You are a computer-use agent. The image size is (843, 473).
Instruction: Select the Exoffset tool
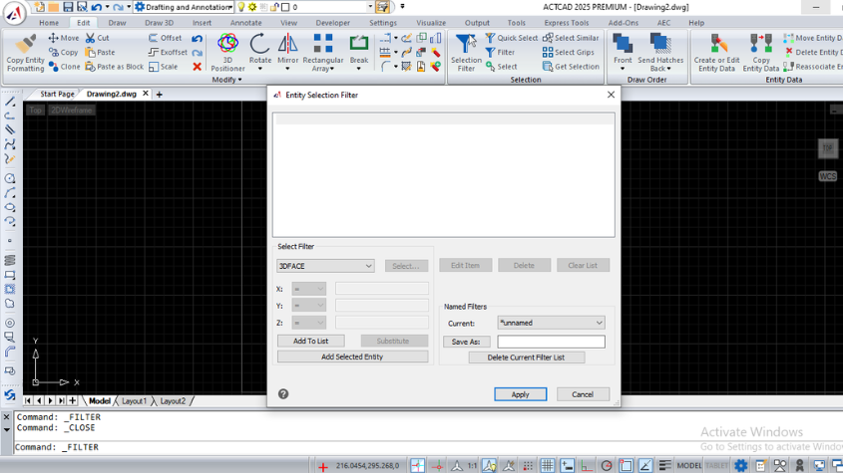(168, 52)
